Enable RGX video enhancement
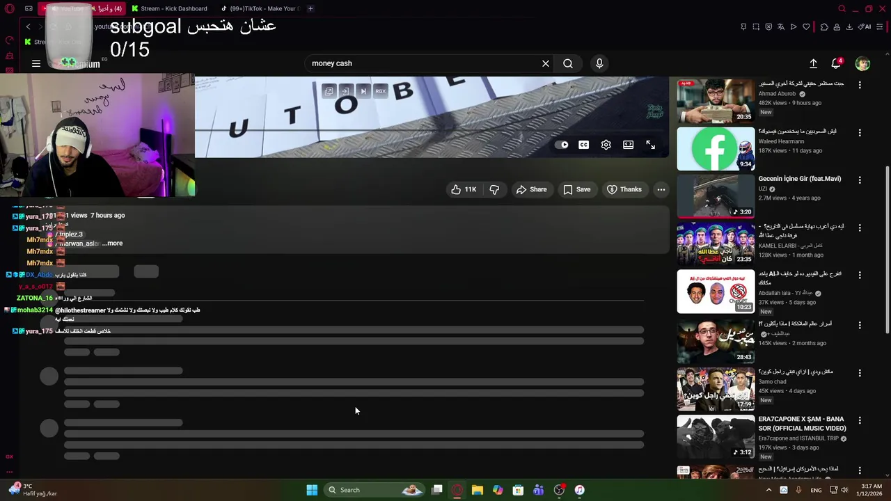891x501 pixels. [x=380, y=91]
